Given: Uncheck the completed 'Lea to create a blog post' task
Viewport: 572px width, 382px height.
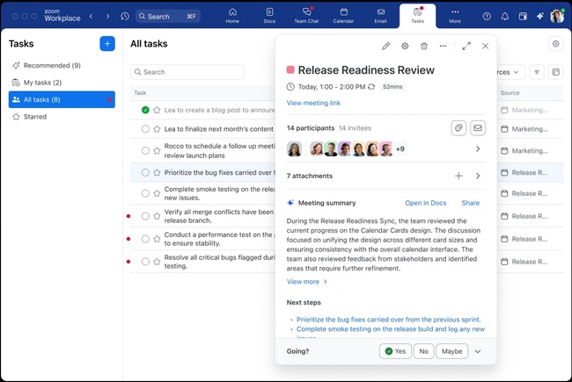Looking at the screenshot, I should 145,110.
